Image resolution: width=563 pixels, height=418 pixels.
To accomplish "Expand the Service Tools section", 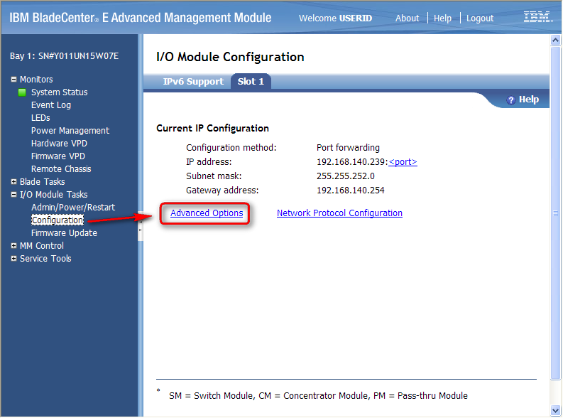I will (13, 259).
